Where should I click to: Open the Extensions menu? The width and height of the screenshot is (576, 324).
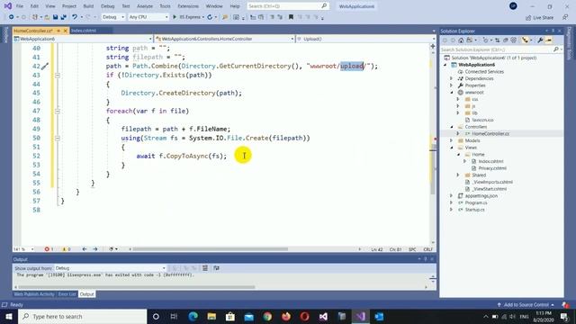click(x=188, y=6)
